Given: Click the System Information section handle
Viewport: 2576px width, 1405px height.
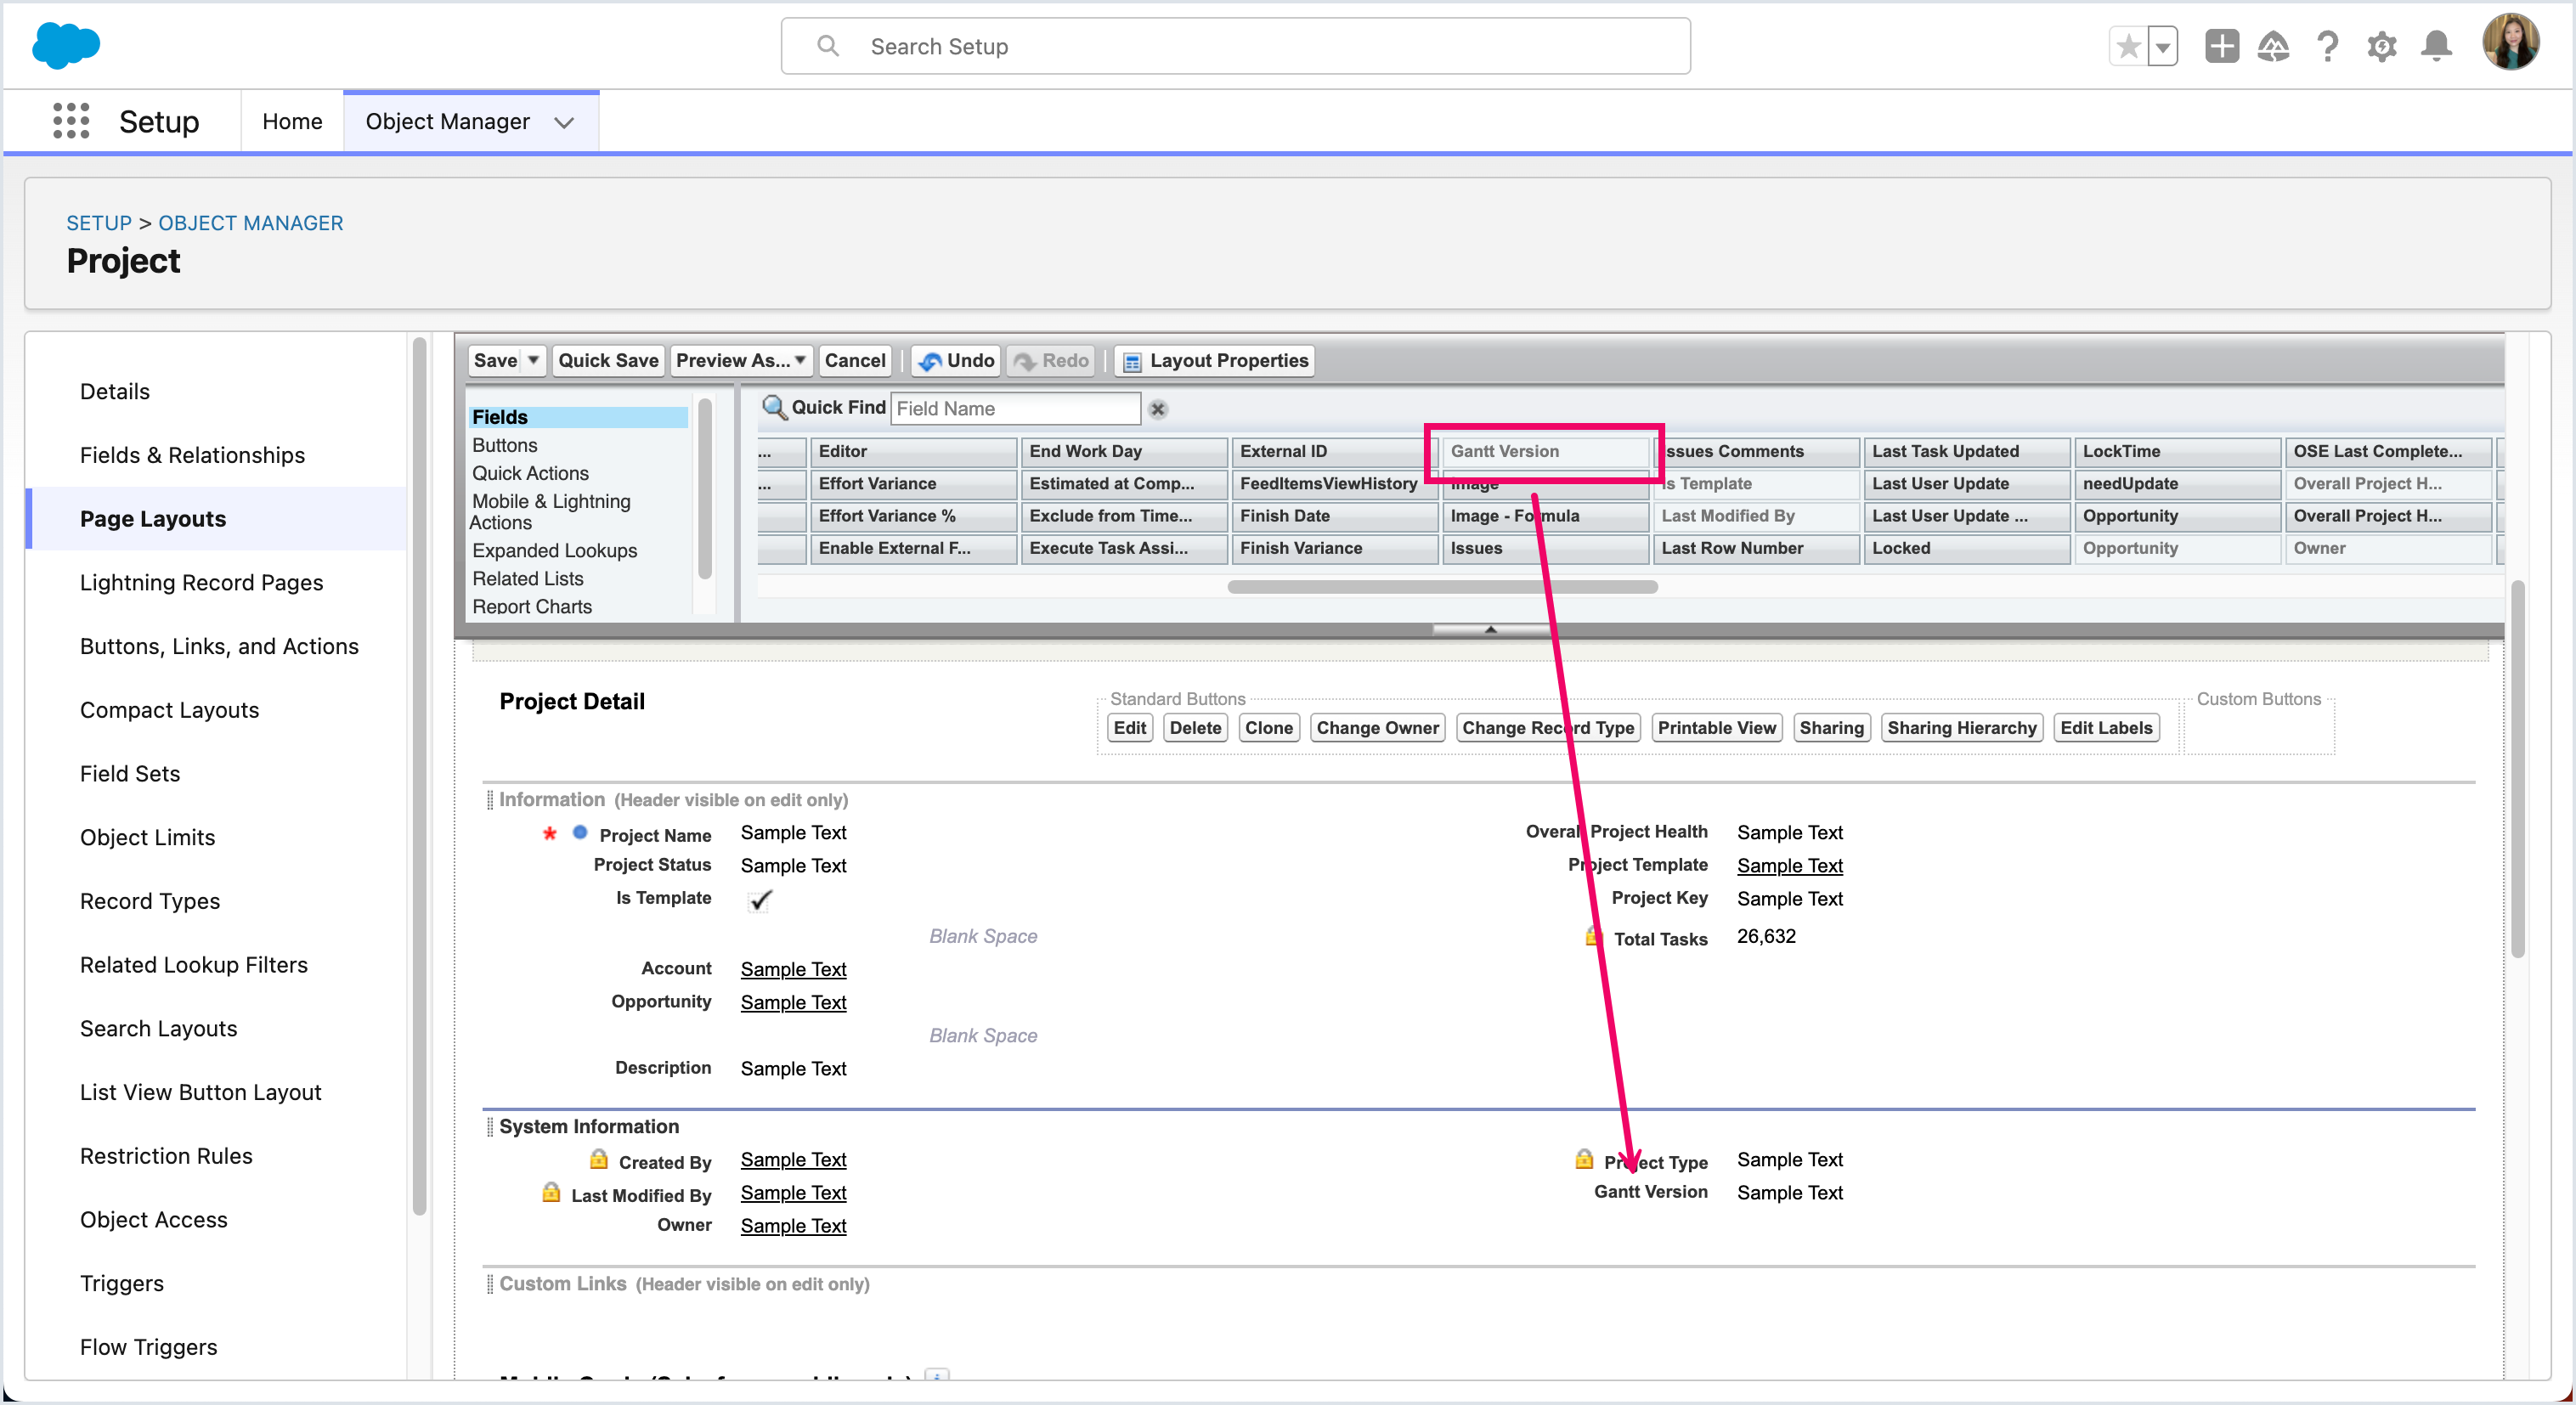Looking at the screenshot, I should pos(490,1126).
